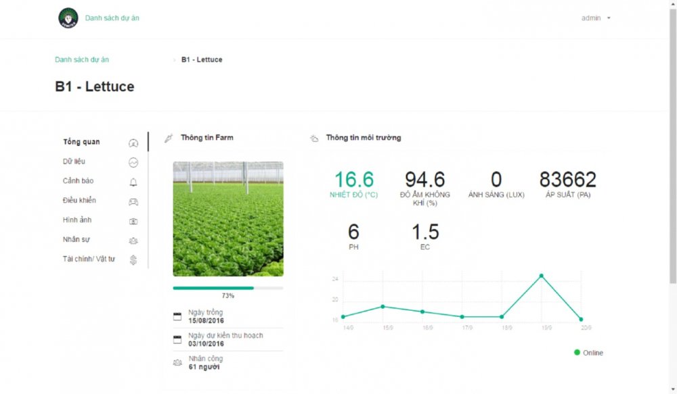The height and width of the screenshot is (394, 677).
Task: Click the 73% crop progress bar
Action: coord(227,288)
